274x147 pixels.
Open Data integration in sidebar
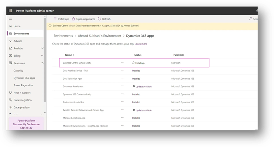(22, 100)
